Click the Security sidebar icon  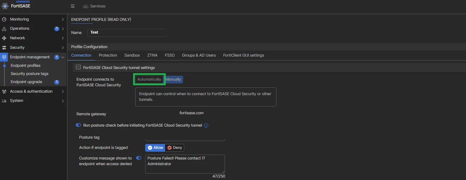[x=4, y=47]
